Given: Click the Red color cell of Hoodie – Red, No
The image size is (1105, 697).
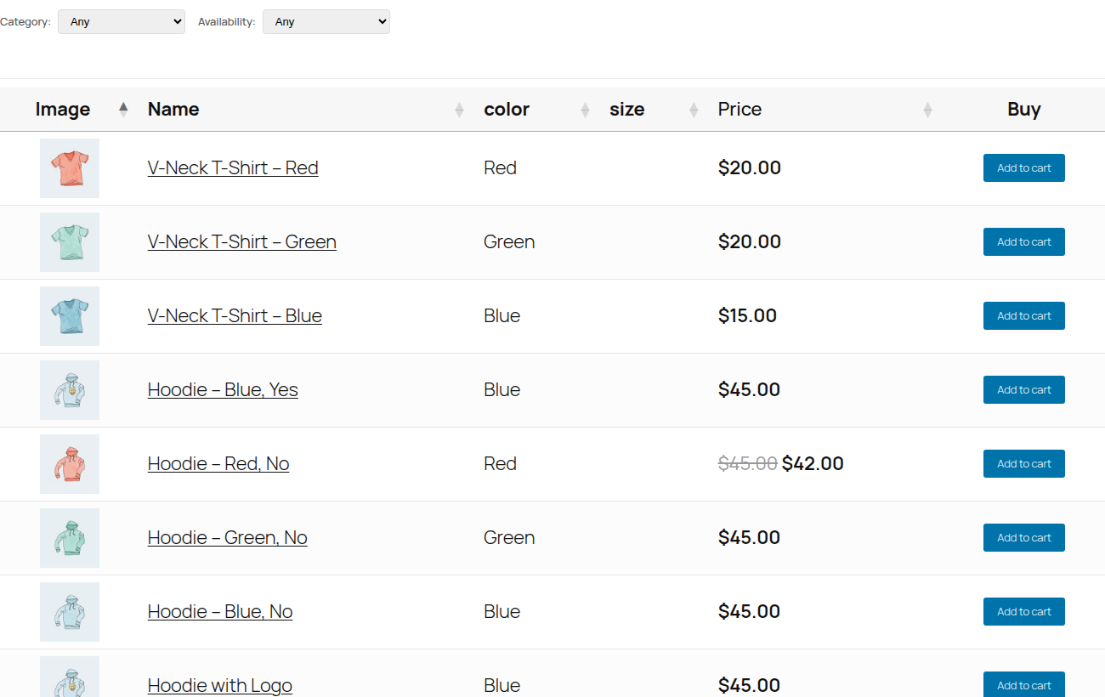Looking at the screenshot, I should [500, 464].
